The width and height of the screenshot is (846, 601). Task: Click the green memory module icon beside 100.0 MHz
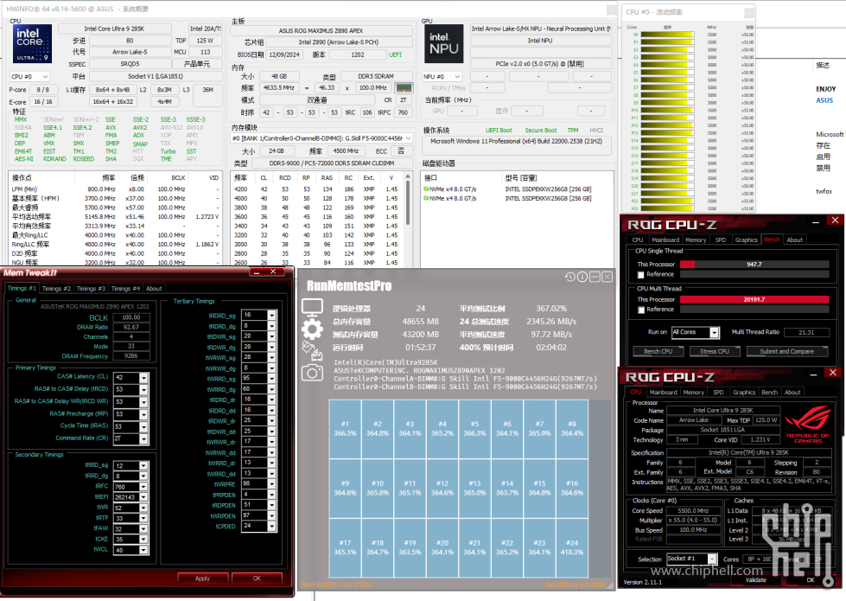click(x=404, y=87)
